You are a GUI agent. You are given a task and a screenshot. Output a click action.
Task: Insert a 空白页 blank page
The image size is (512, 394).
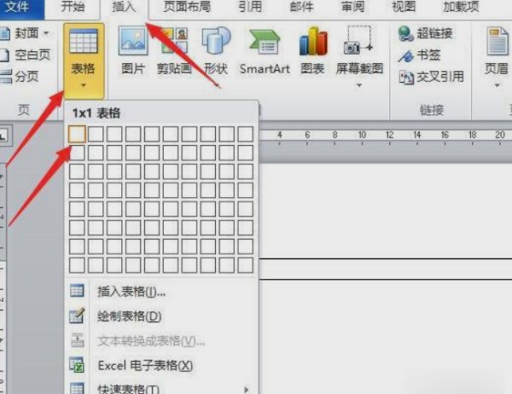click(26, 55)
